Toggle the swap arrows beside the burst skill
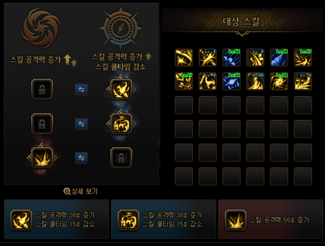The width and height of the screenshot is (325, 246). click(81, 158)
